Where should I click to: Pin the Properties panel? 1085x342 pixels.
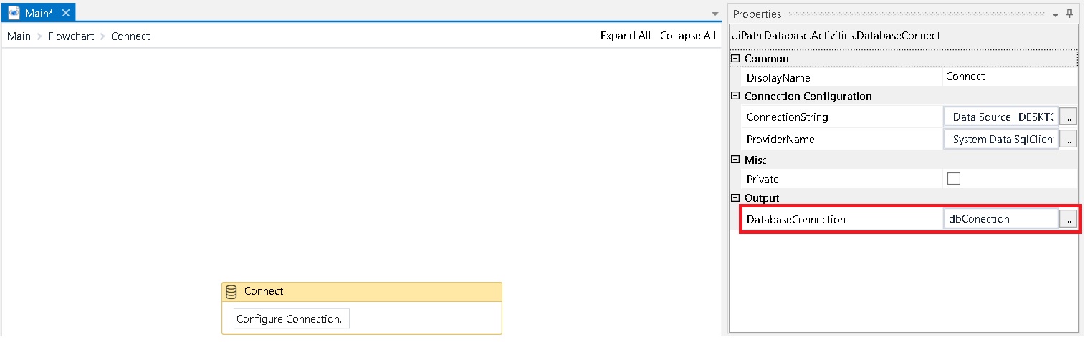pyautogui.click(x=1069, y=14)
